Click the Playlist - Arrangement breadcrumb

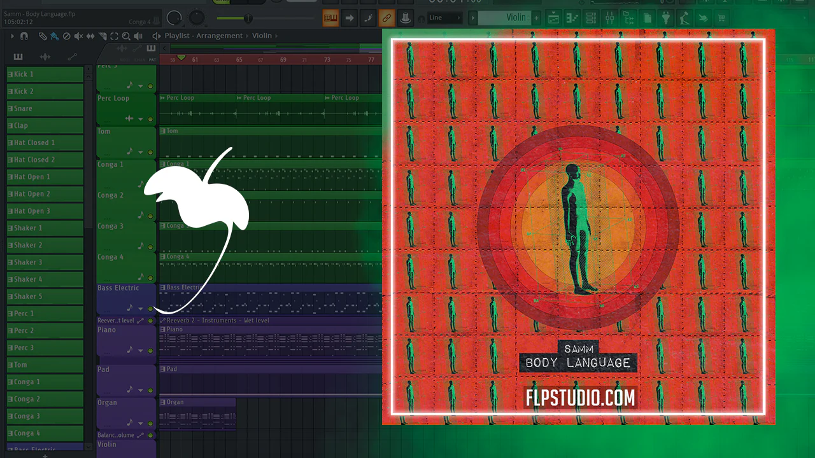[204, 36]
